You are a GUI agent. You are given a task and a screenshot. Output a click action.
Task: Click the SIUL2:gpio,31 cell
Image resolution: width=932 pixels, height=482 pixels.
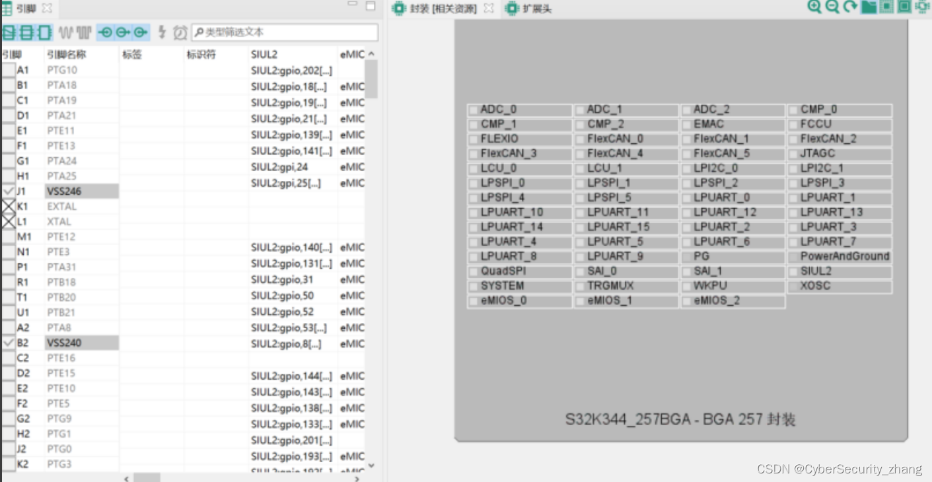tap(293, 279)
